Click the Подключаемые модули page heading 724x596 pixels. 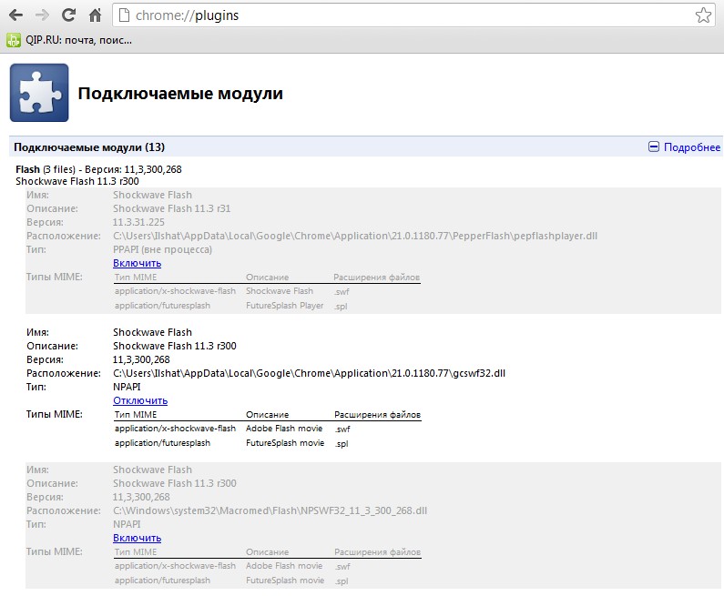pos(180,94)
